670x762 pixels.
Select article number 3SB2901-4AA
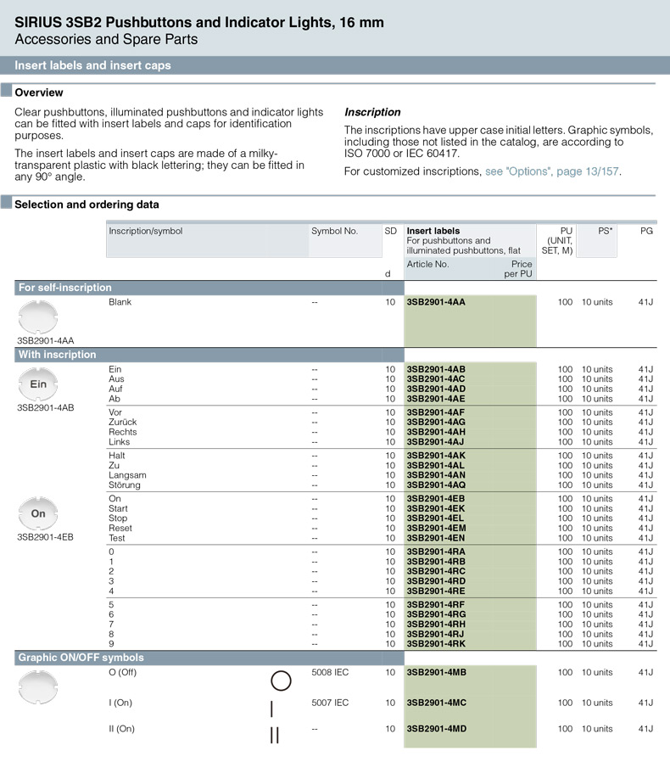[x=436, y=302]
